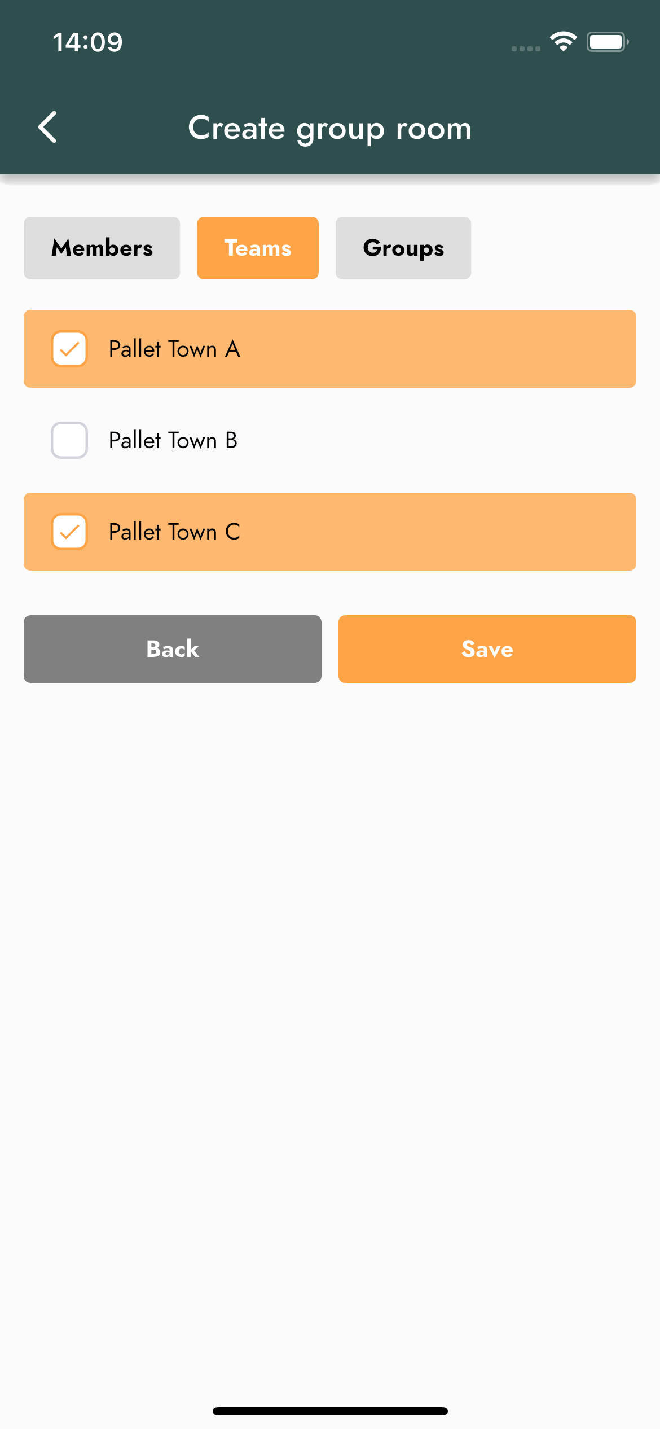This screenshot has width=660, height=1429.
Task: Switch to the Members tab
Action: pos(102,248)
